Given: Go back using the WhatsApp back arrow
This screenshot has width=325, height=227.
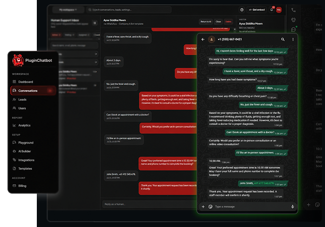Looking at the screenshot, I should (x=203, y=39).
